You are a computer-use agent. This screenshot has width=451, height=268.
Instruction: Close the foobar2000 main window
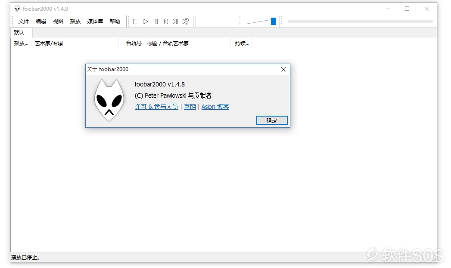[427, 9]
